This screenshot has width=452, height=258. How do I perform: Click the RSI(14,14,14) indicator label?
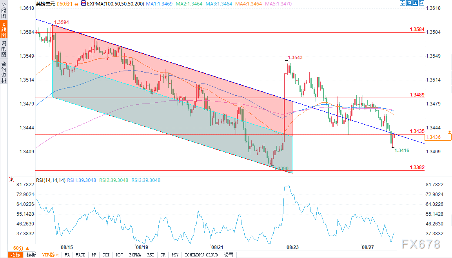(51, 180)
